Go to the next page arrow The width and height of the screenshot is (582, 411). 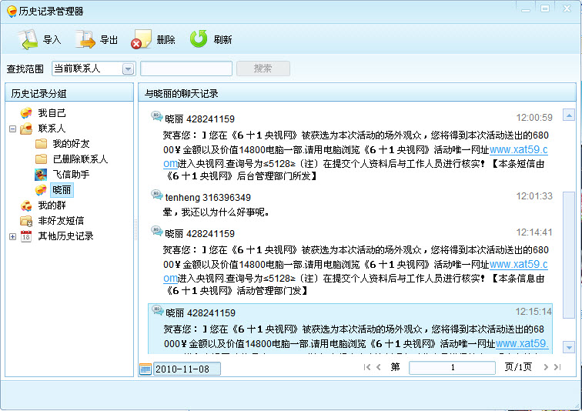[547, 368]
